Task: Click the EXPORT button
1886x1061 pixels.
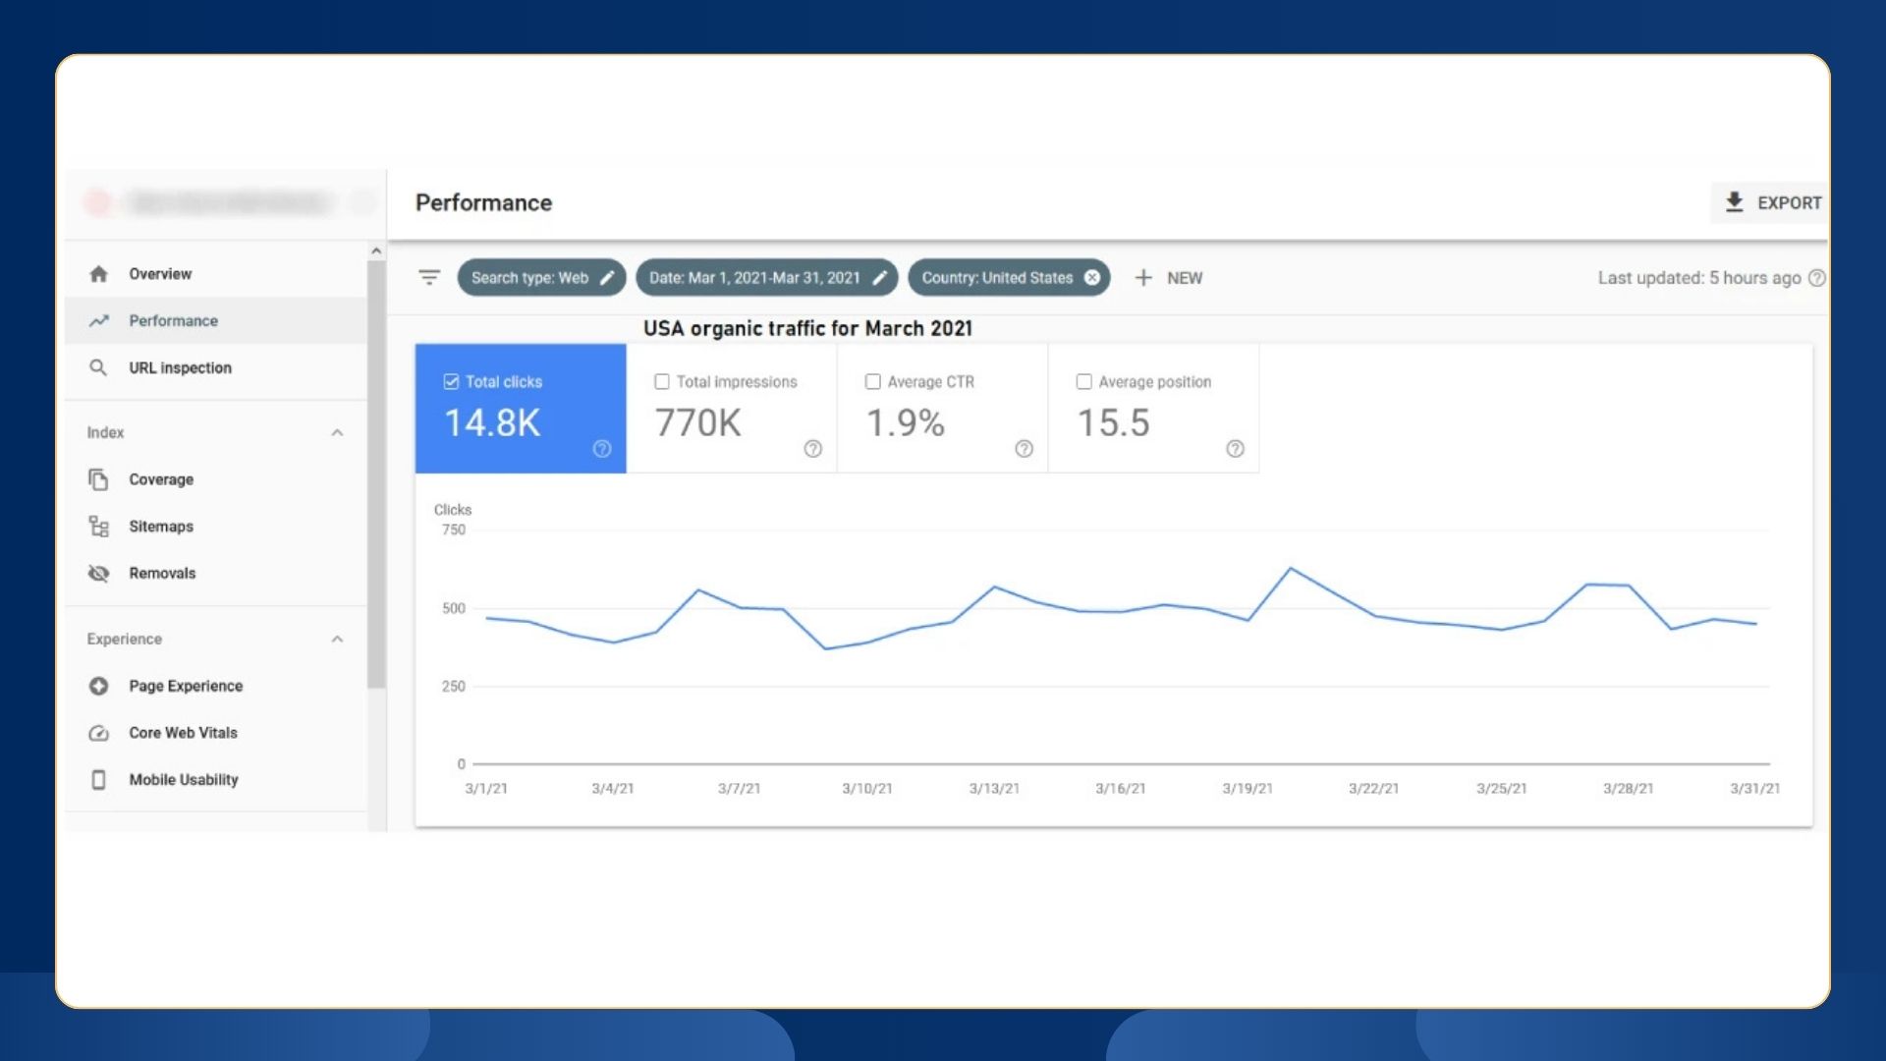Action: pos(1769,202)
